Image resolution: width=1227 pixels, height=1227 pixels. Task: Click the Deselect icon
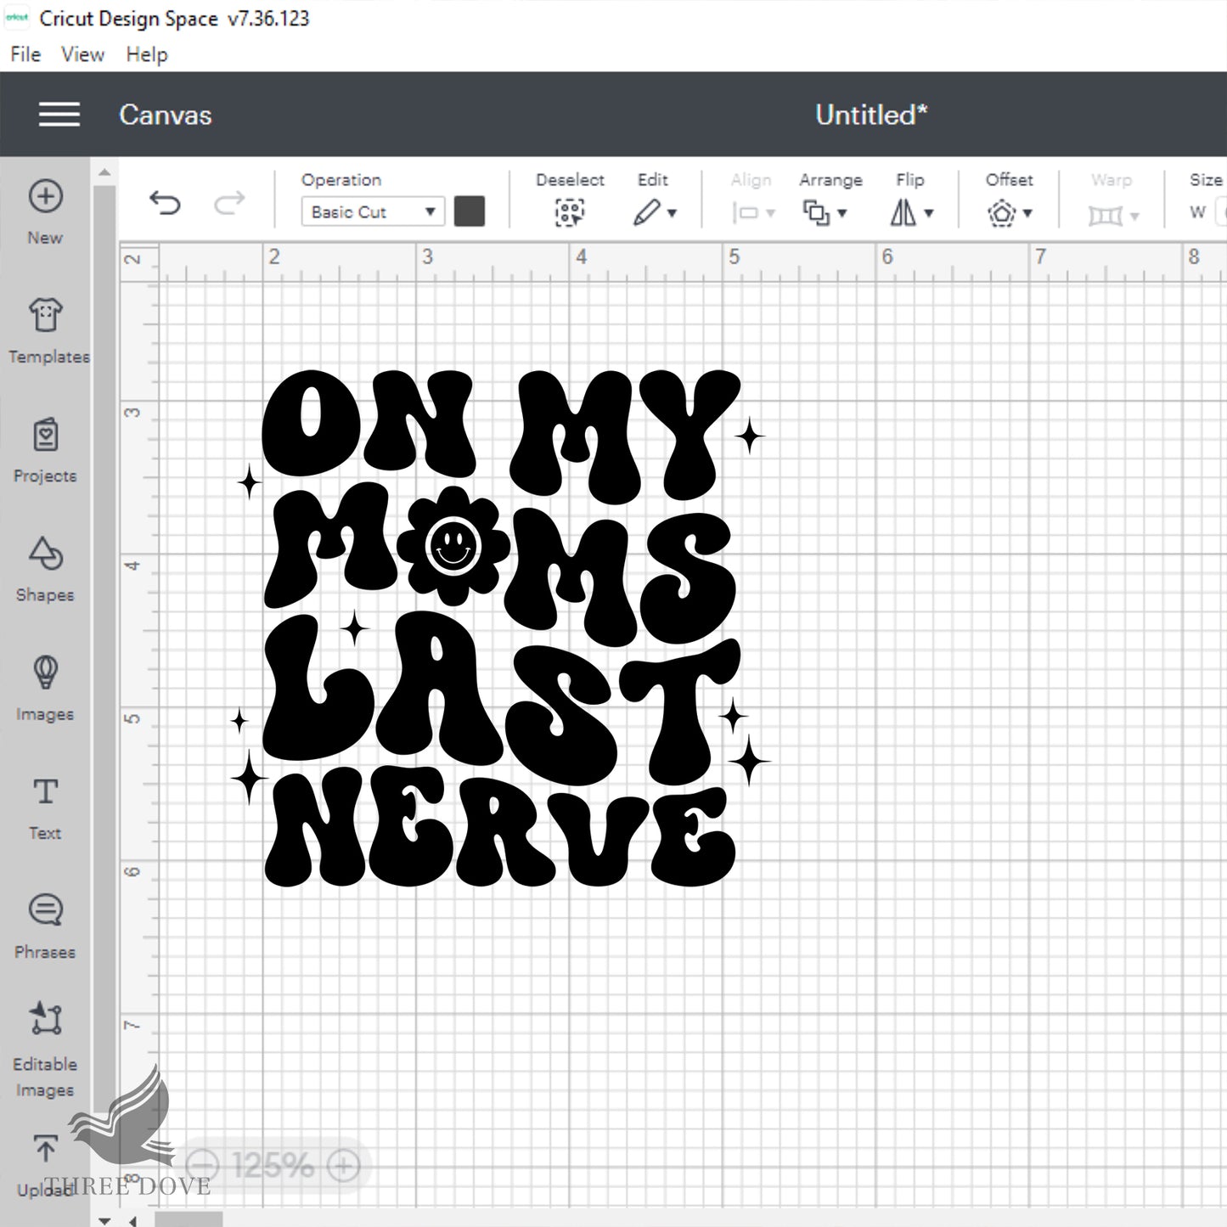(x=570, y=212)
